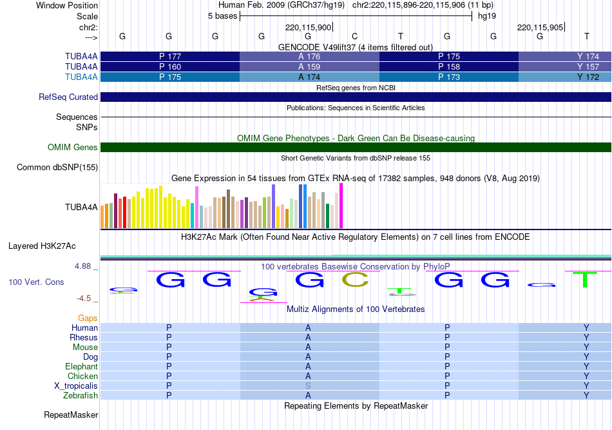
Task: Click the 5 bases scale bar
Action: click(x=356, y=16)
